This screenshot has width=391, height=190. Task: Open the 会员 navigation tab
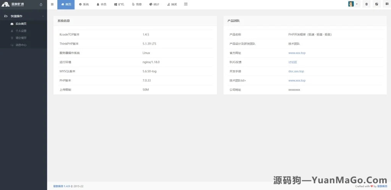pos(102,5)
